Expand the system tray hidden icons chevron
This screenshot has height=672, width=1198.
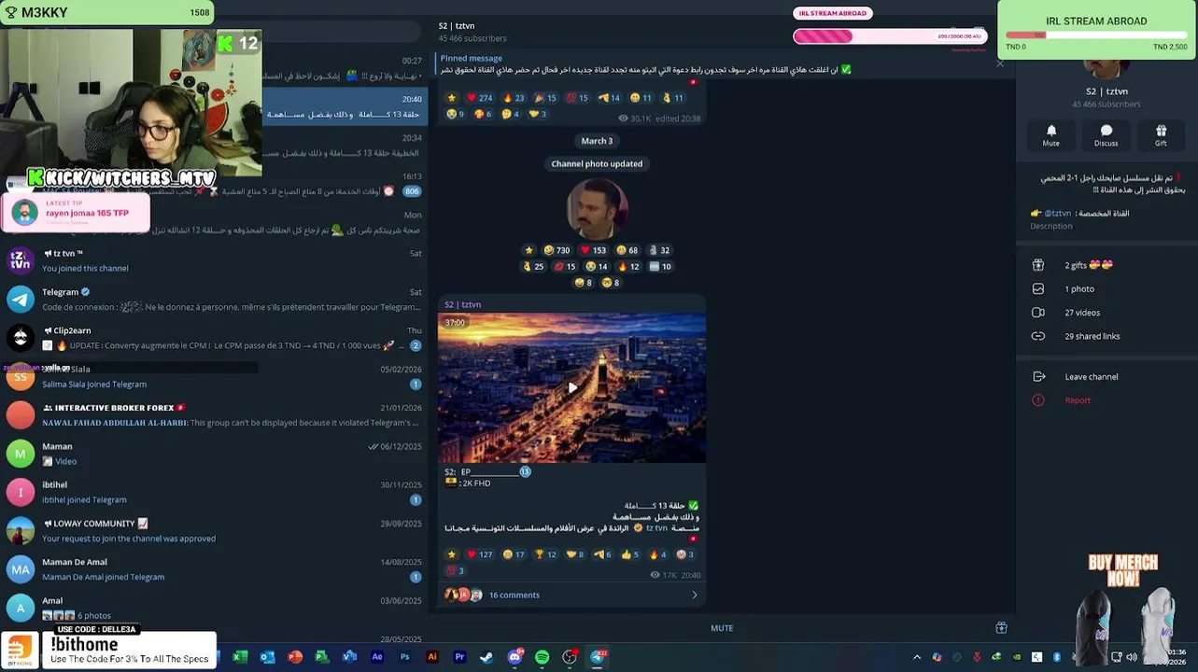click(x=917, y=657)
